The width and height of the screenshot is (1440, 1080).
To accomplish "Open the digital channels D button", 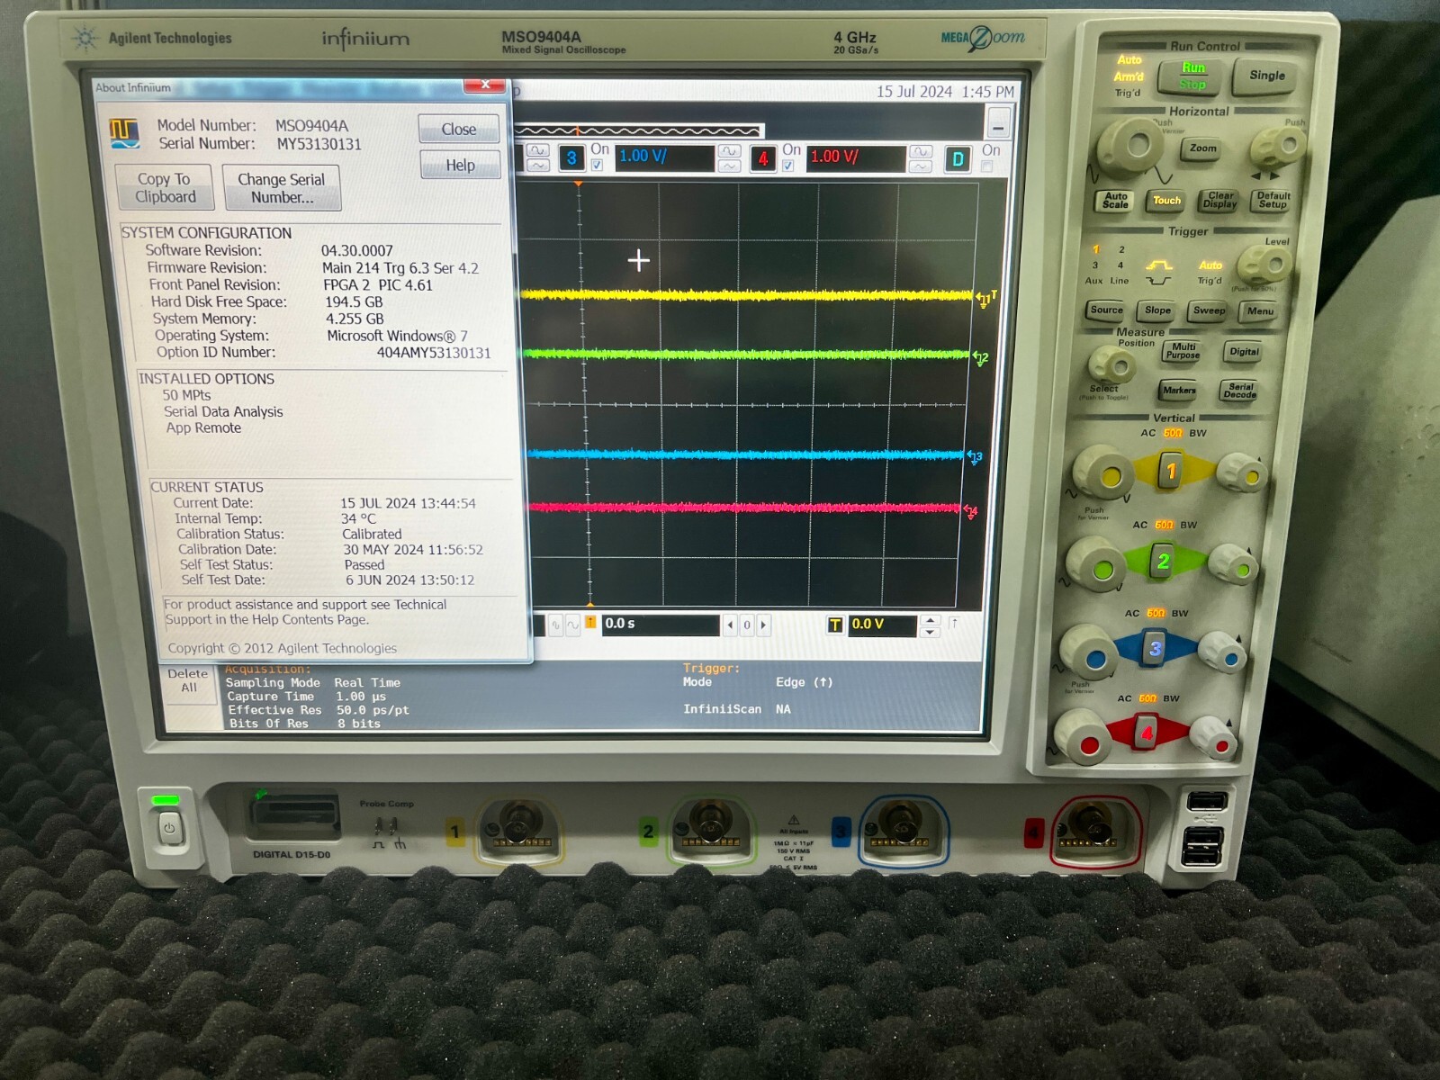I will pos(958,160).
